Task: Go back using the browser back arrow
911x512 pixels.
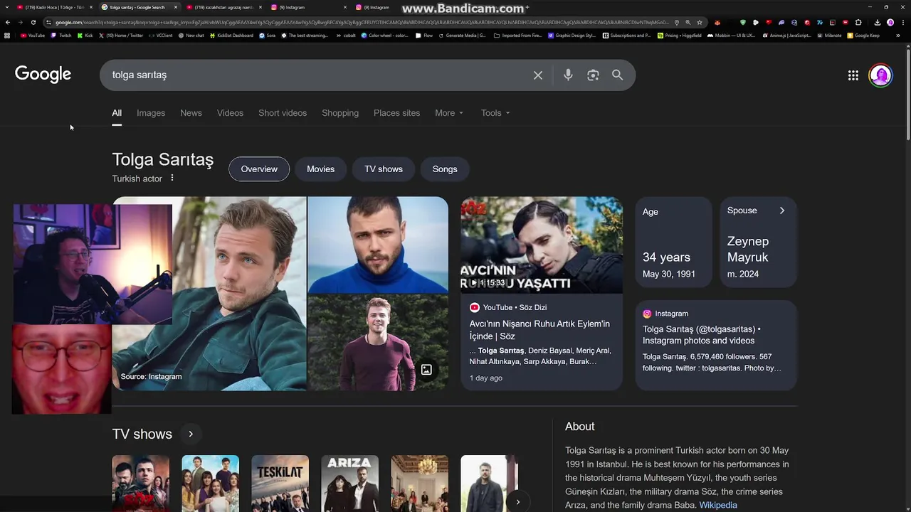Action: pos(8,22)
